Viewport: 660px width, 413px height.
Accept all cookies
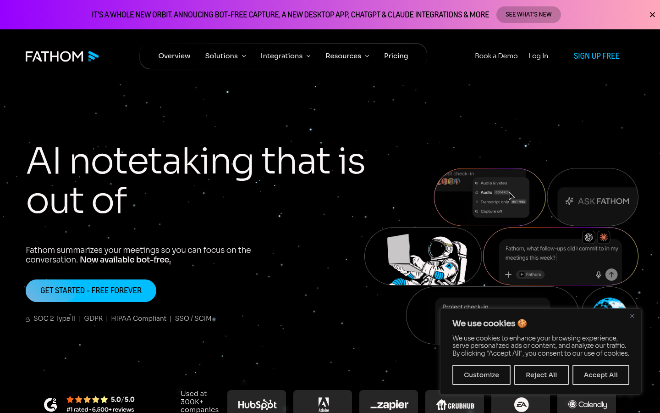click(600, 375)
